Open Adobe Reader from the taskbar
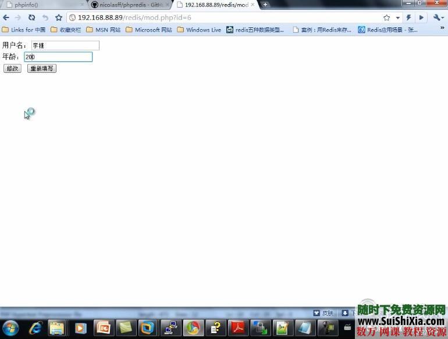Viewport: 448px width, 339px height. (x=239, y=329)
